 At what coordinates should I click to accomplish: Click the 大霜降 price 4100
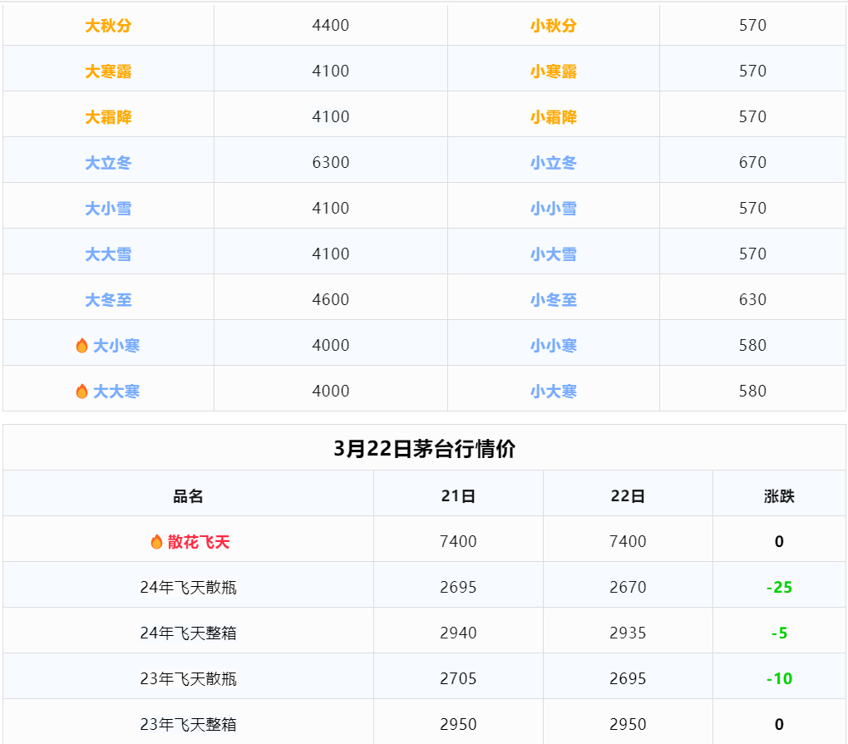click(330, 116)
